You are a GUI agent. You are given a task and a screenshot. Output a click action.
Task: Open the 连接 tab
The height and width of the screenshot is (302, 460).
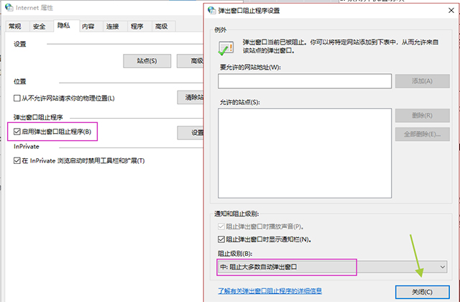(112, 27)
